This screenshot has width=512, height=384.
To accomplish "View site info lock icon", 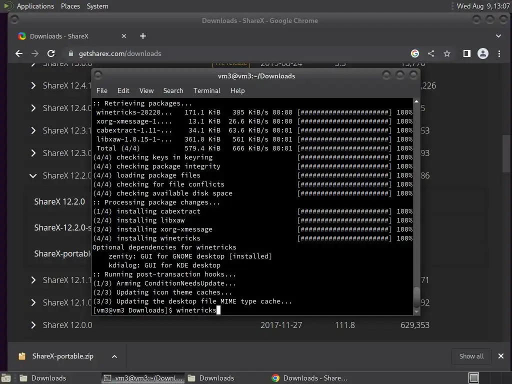I will [71, 53].
